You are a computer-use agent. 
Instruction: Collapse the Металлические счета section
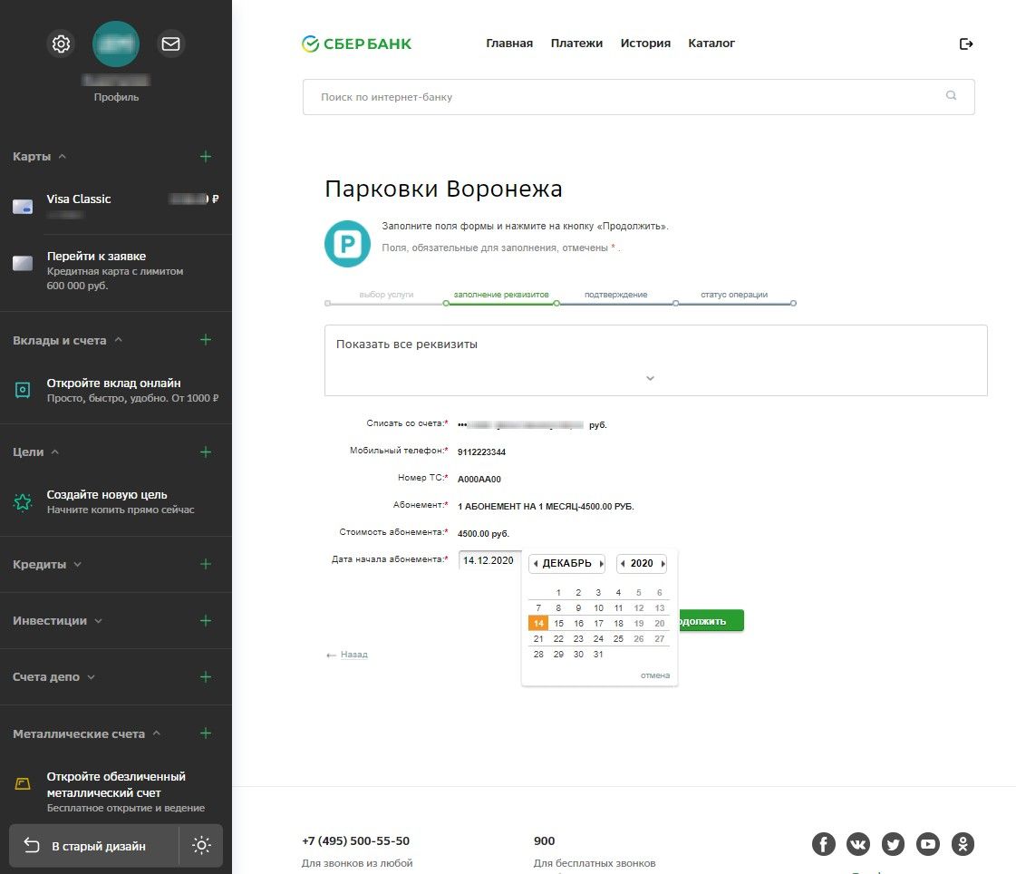tap(156, 733)
